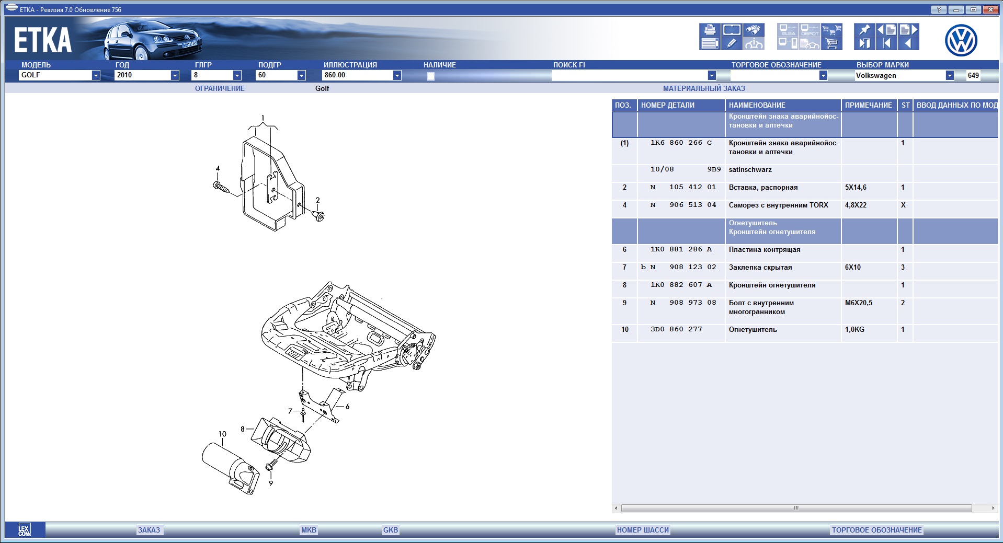Click the MKB button in bottom bar
This screenshot has height=543, width=1003.
309,530
